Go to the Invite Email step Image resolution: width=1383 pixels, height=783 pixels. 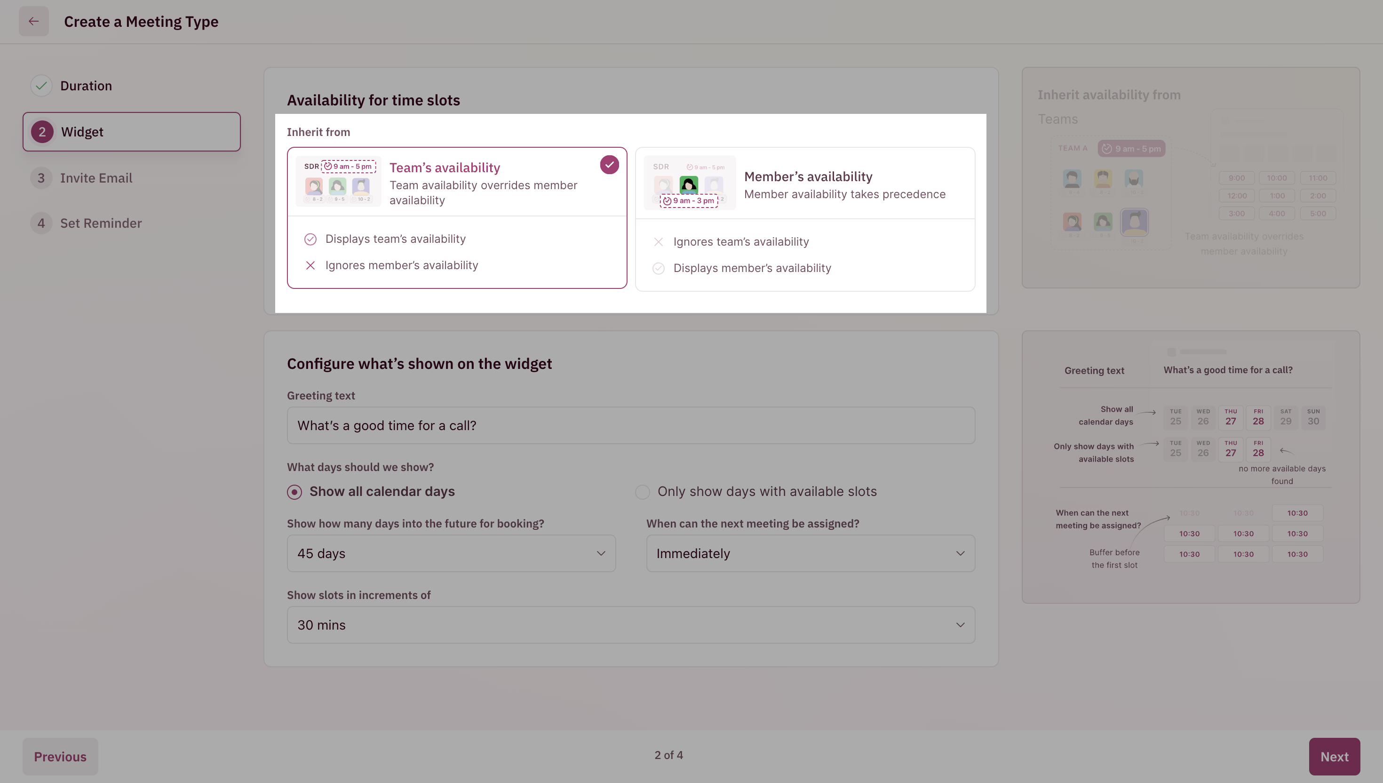click(x=96, y=178)
